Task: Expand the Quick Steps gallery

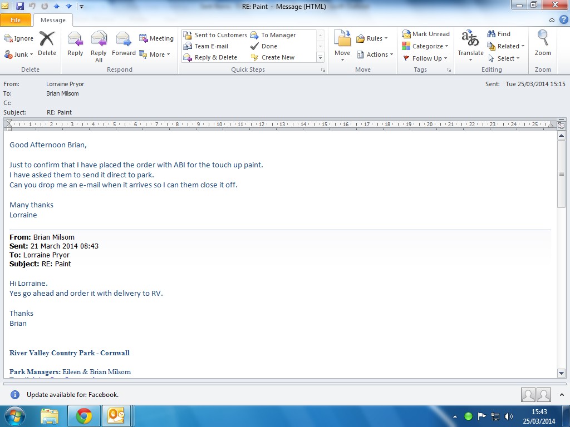Action: click(320, 57)
